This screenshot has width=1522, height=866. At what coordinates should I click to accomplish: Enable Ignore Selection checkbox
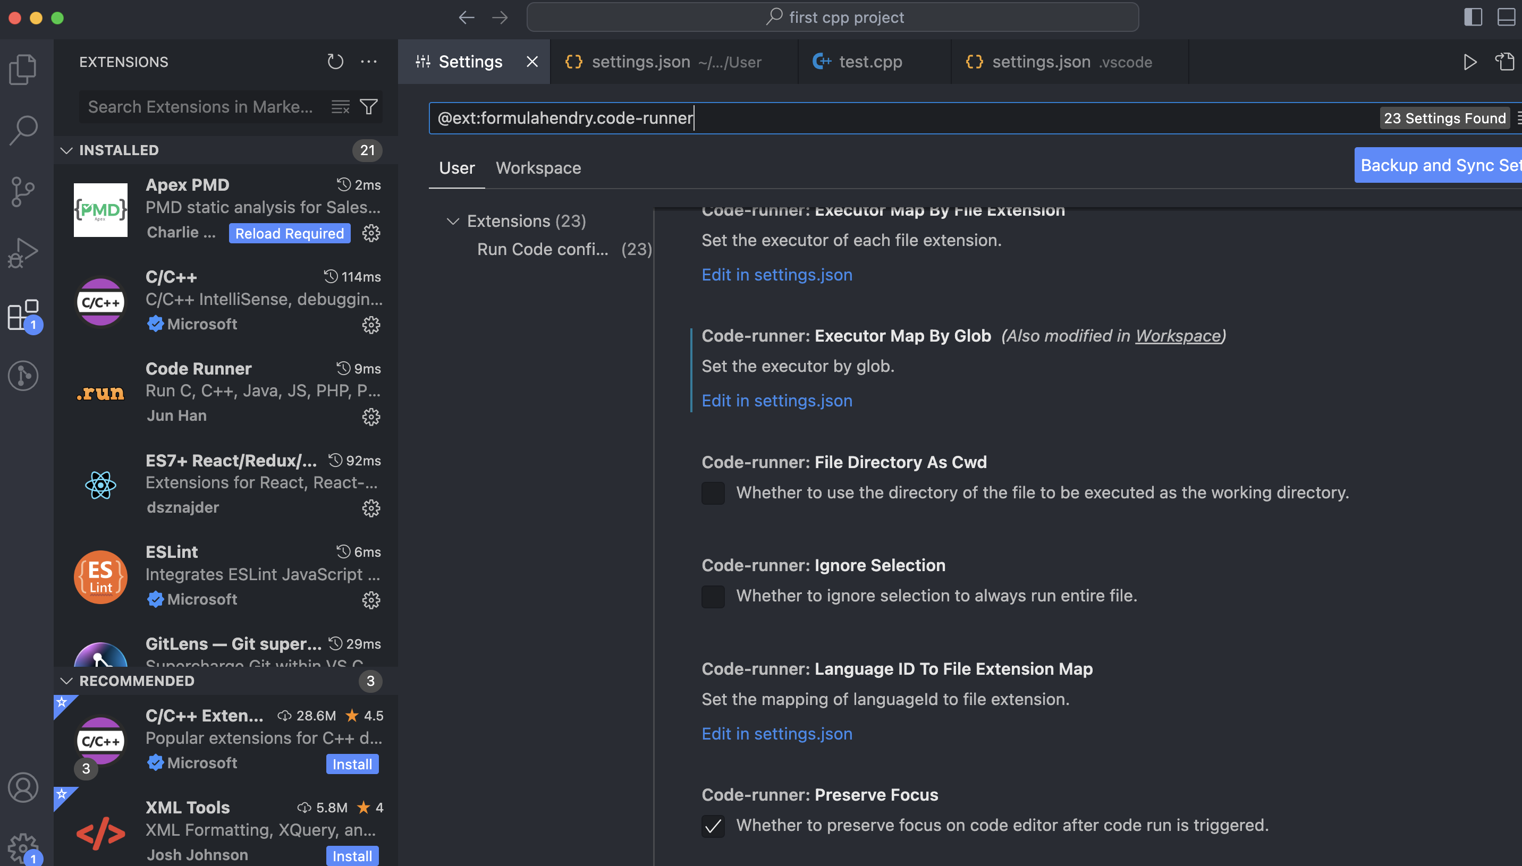(x=713, y=596)
